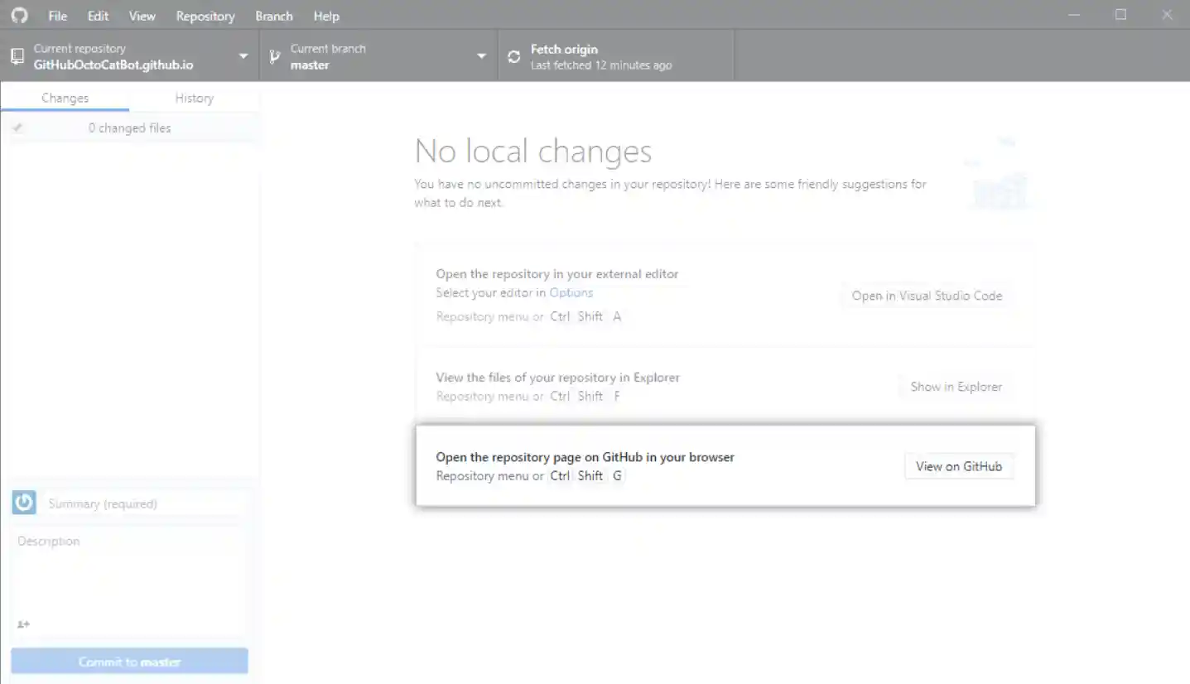The image size is (1190, 684).
Task: Switch to the History tab
Action: coord(194,98)
